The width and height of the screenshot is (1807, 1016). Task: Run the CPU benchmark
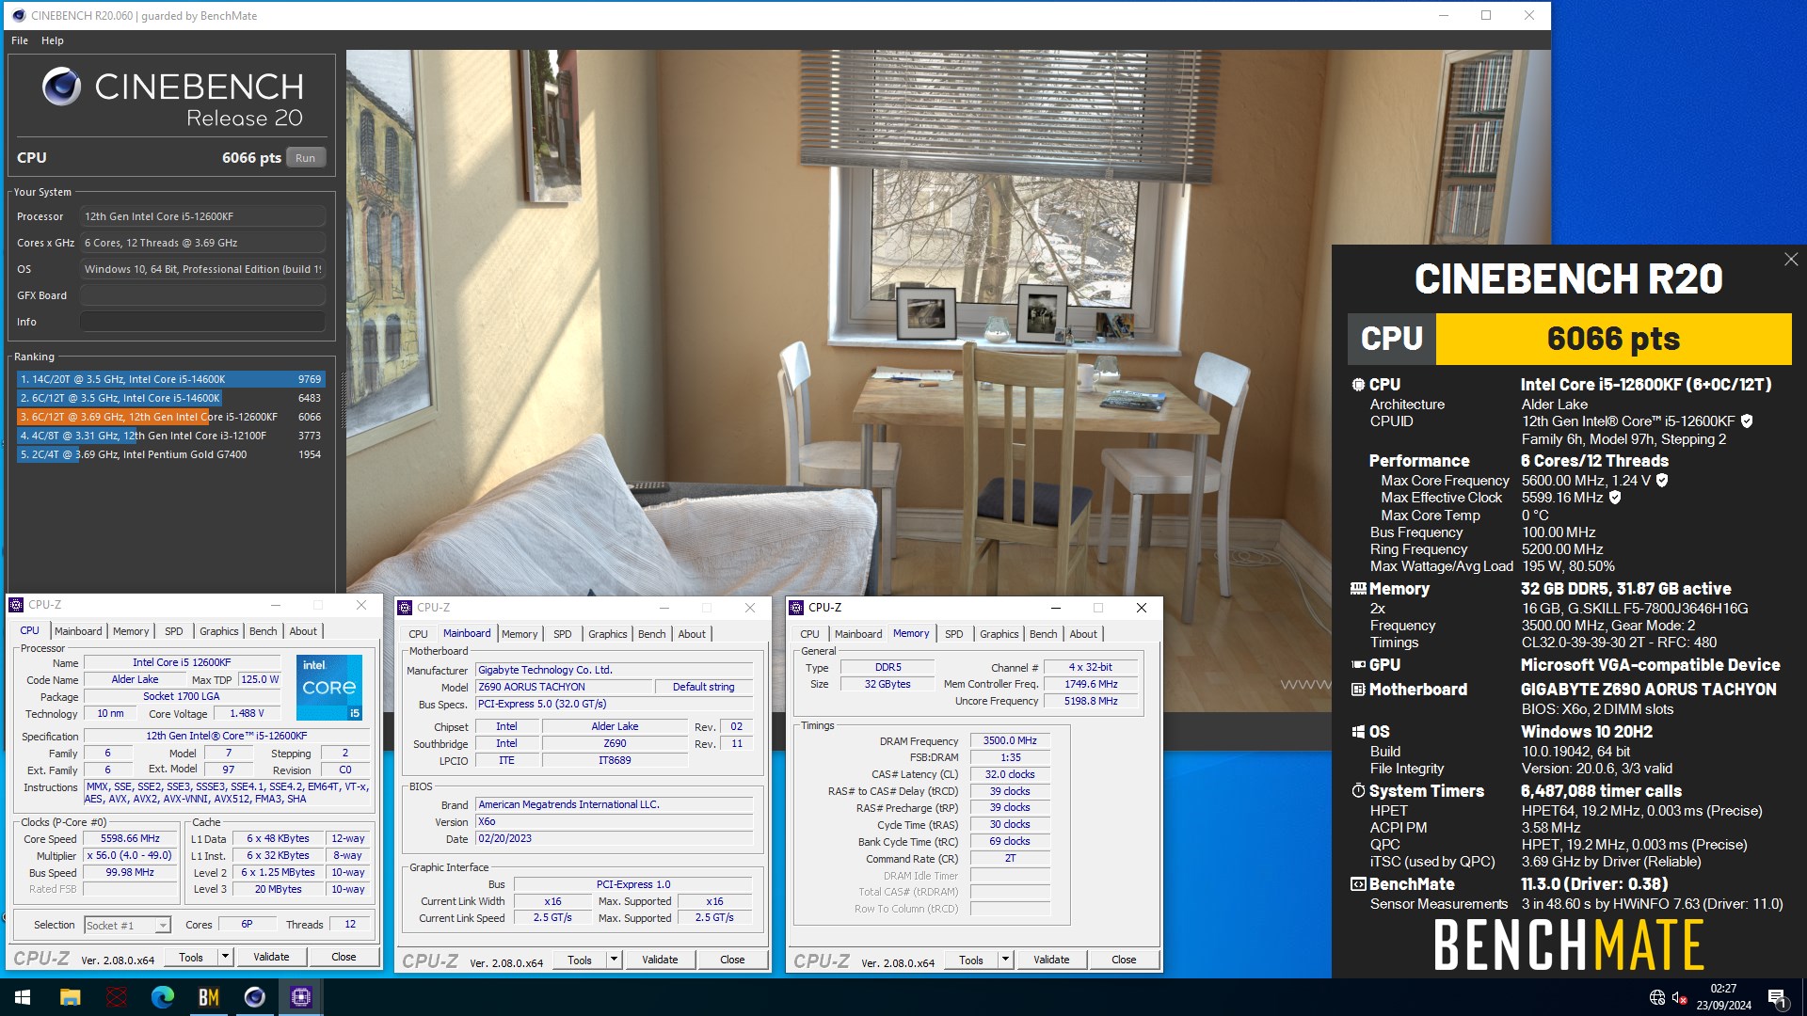pos(305,158)
